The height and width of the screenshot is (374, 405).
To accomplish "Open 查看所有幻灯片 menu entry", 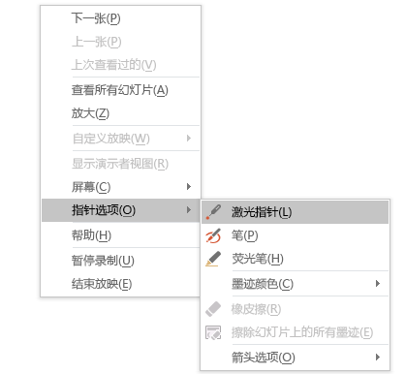I will point(121,90).
